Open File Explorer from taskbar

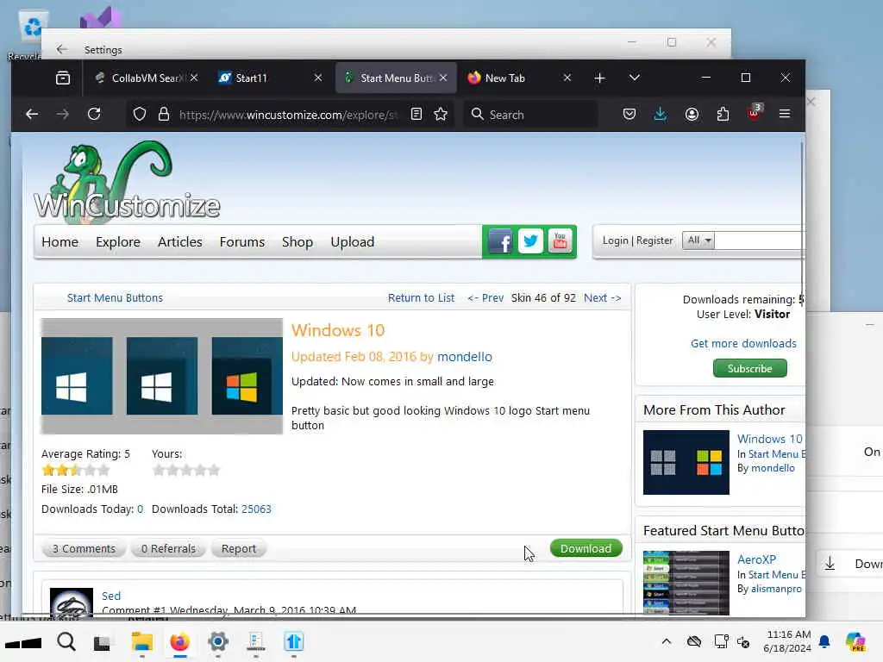pos(142,641)
